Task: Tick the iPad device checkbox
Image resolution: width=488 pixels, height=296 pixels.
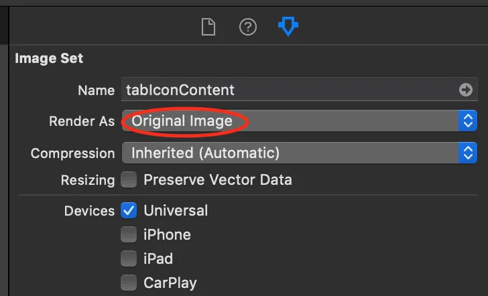Action: coord(129,258)
